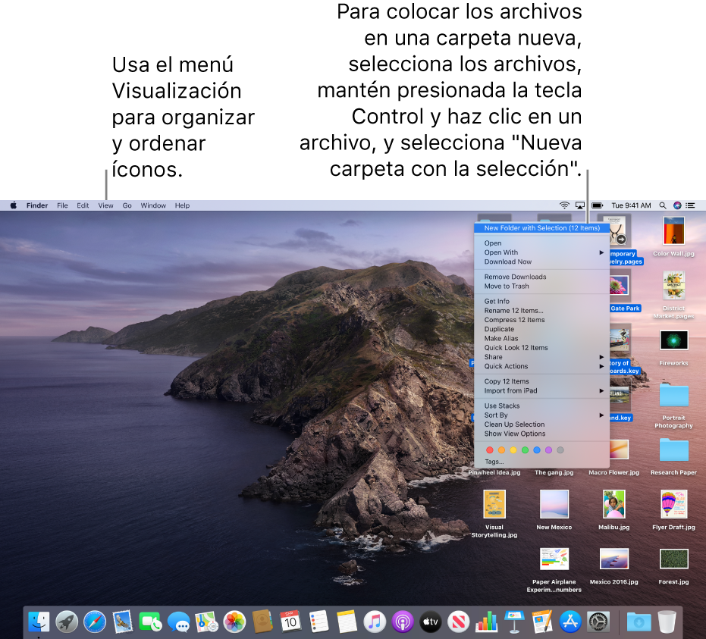Screen dimensions: 706x639
Task: Open Safari from the Dock
Action: (95, 622)
